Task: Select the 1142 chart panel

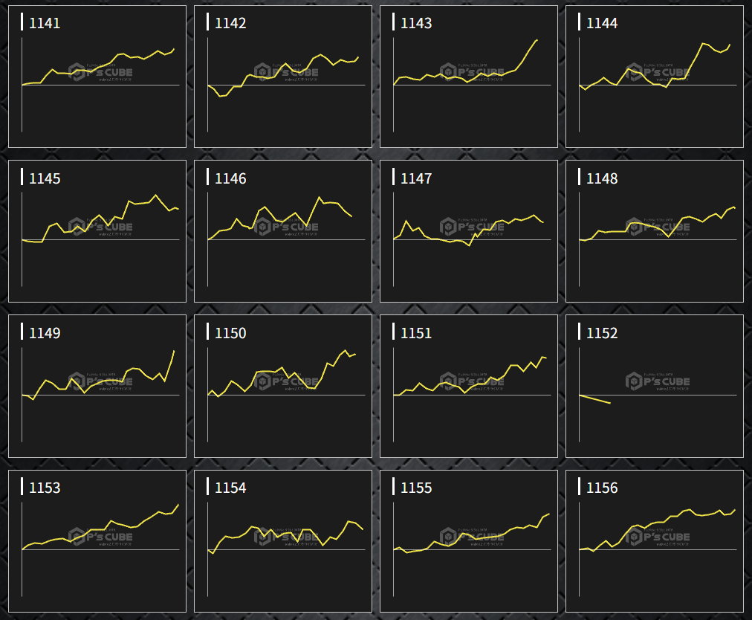Action: (283, 77)
